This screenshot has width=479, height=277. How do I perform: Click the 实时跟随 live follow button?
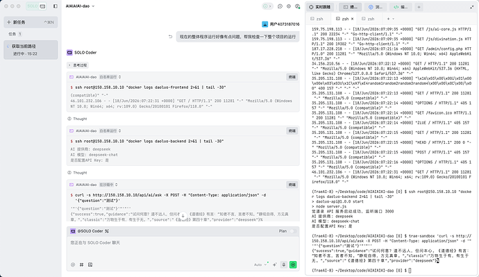pyautogui.click(x=320, y=7)
